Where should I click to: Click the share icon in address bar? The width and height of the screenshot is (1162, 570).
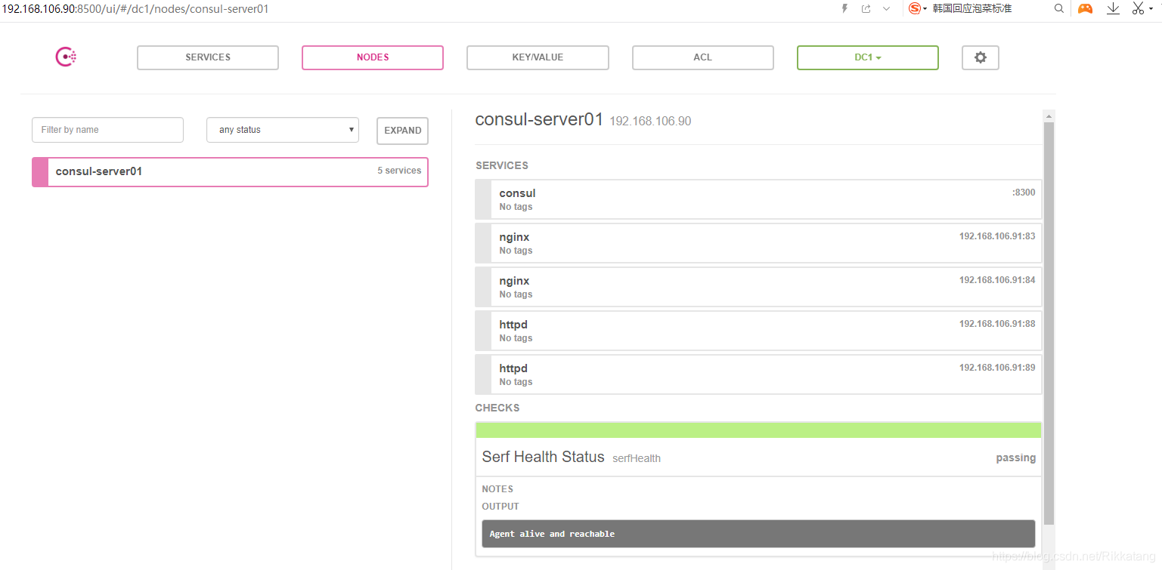click(866, 8)
